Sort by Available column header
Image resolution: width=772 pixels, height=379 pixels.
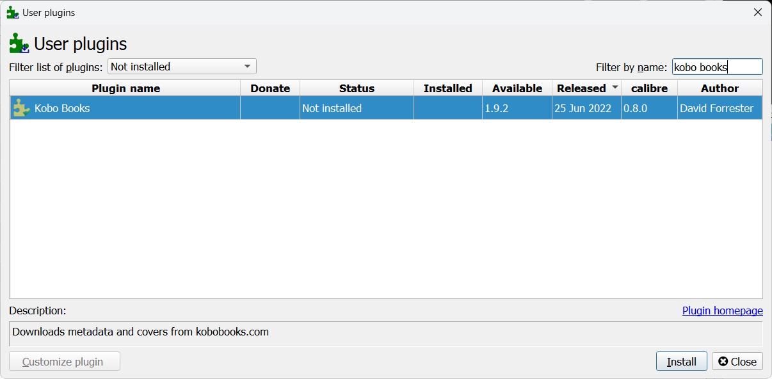(x=517, y=88)
